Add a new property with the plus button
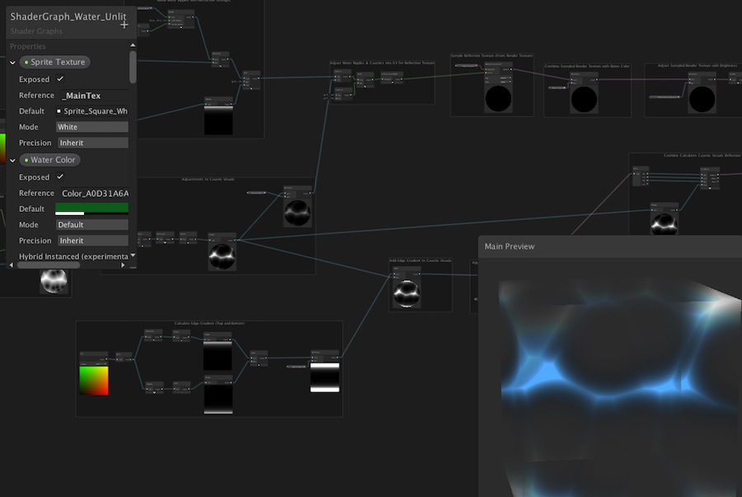This screenshot has width=742, height=497. point(124,25)
